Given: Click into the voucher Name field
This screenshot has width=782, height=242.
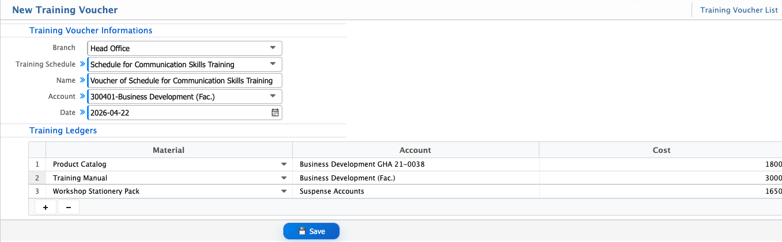Looking at the screenshot, I should [184, 80].
